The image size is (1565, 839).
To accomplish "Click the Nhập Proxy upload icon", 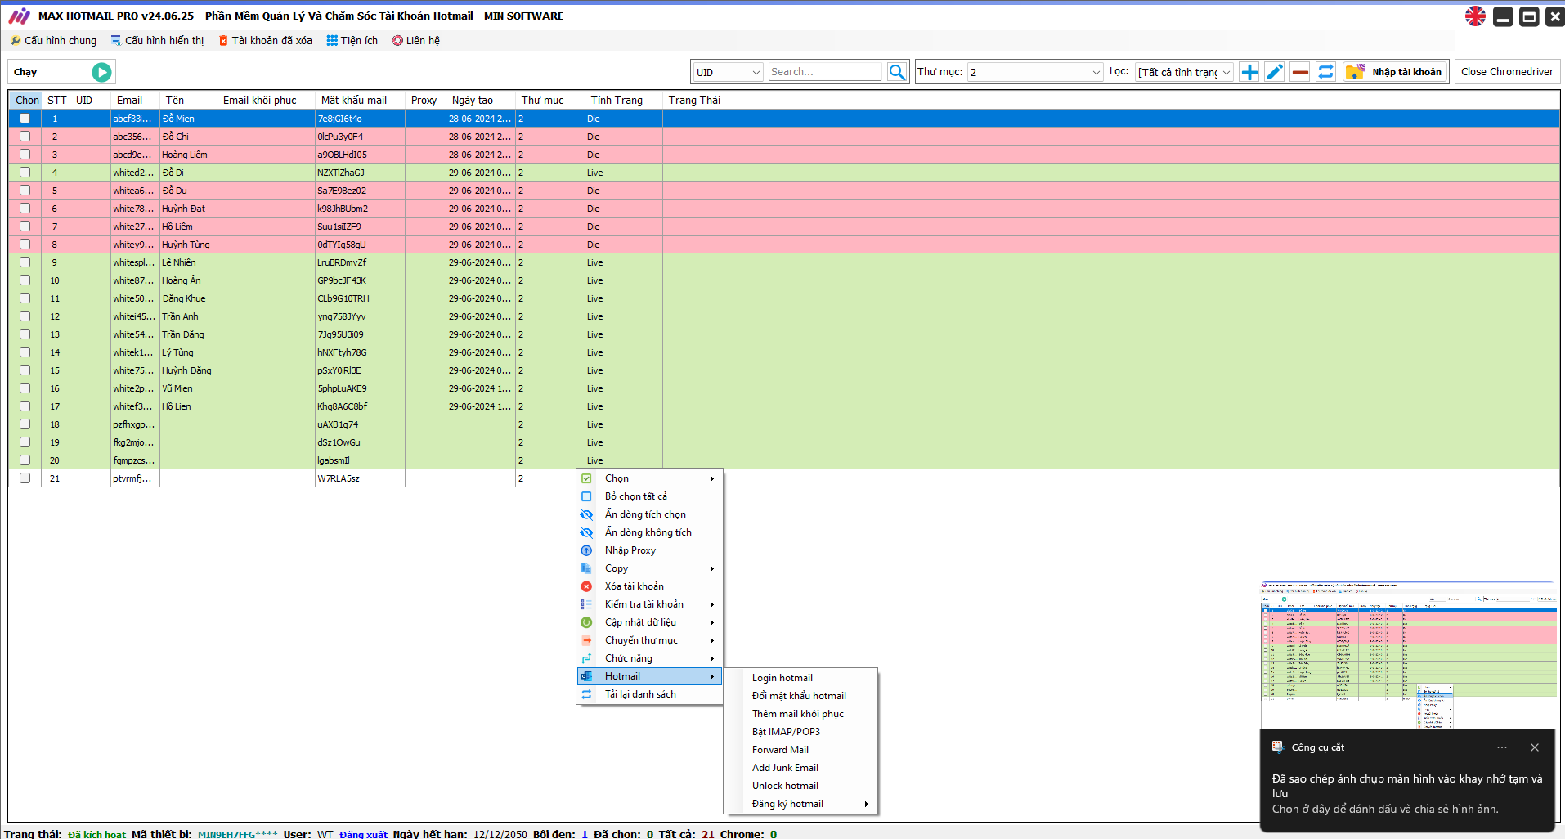I will click(x=586, y=550).
